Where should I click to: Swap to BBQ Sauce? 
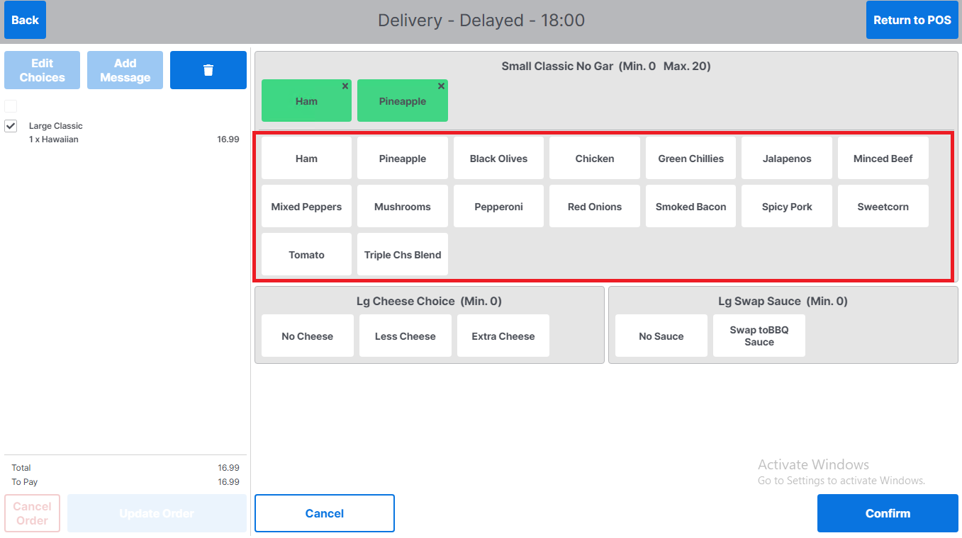759,336
